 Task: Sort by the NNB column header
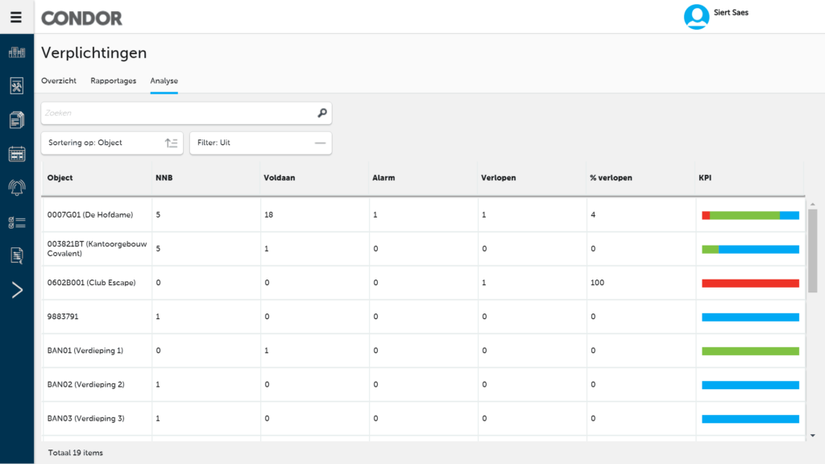[x=164, y=178]
